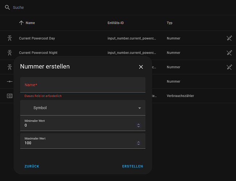Click the Name column header

tap(30, 23)
